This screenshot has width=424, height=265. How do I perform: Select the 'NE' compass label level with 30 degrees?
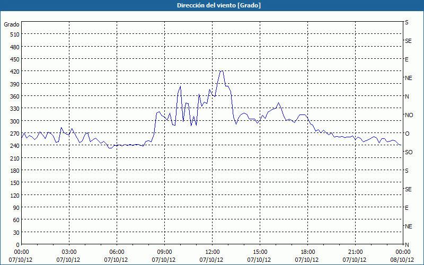point(409,226)
